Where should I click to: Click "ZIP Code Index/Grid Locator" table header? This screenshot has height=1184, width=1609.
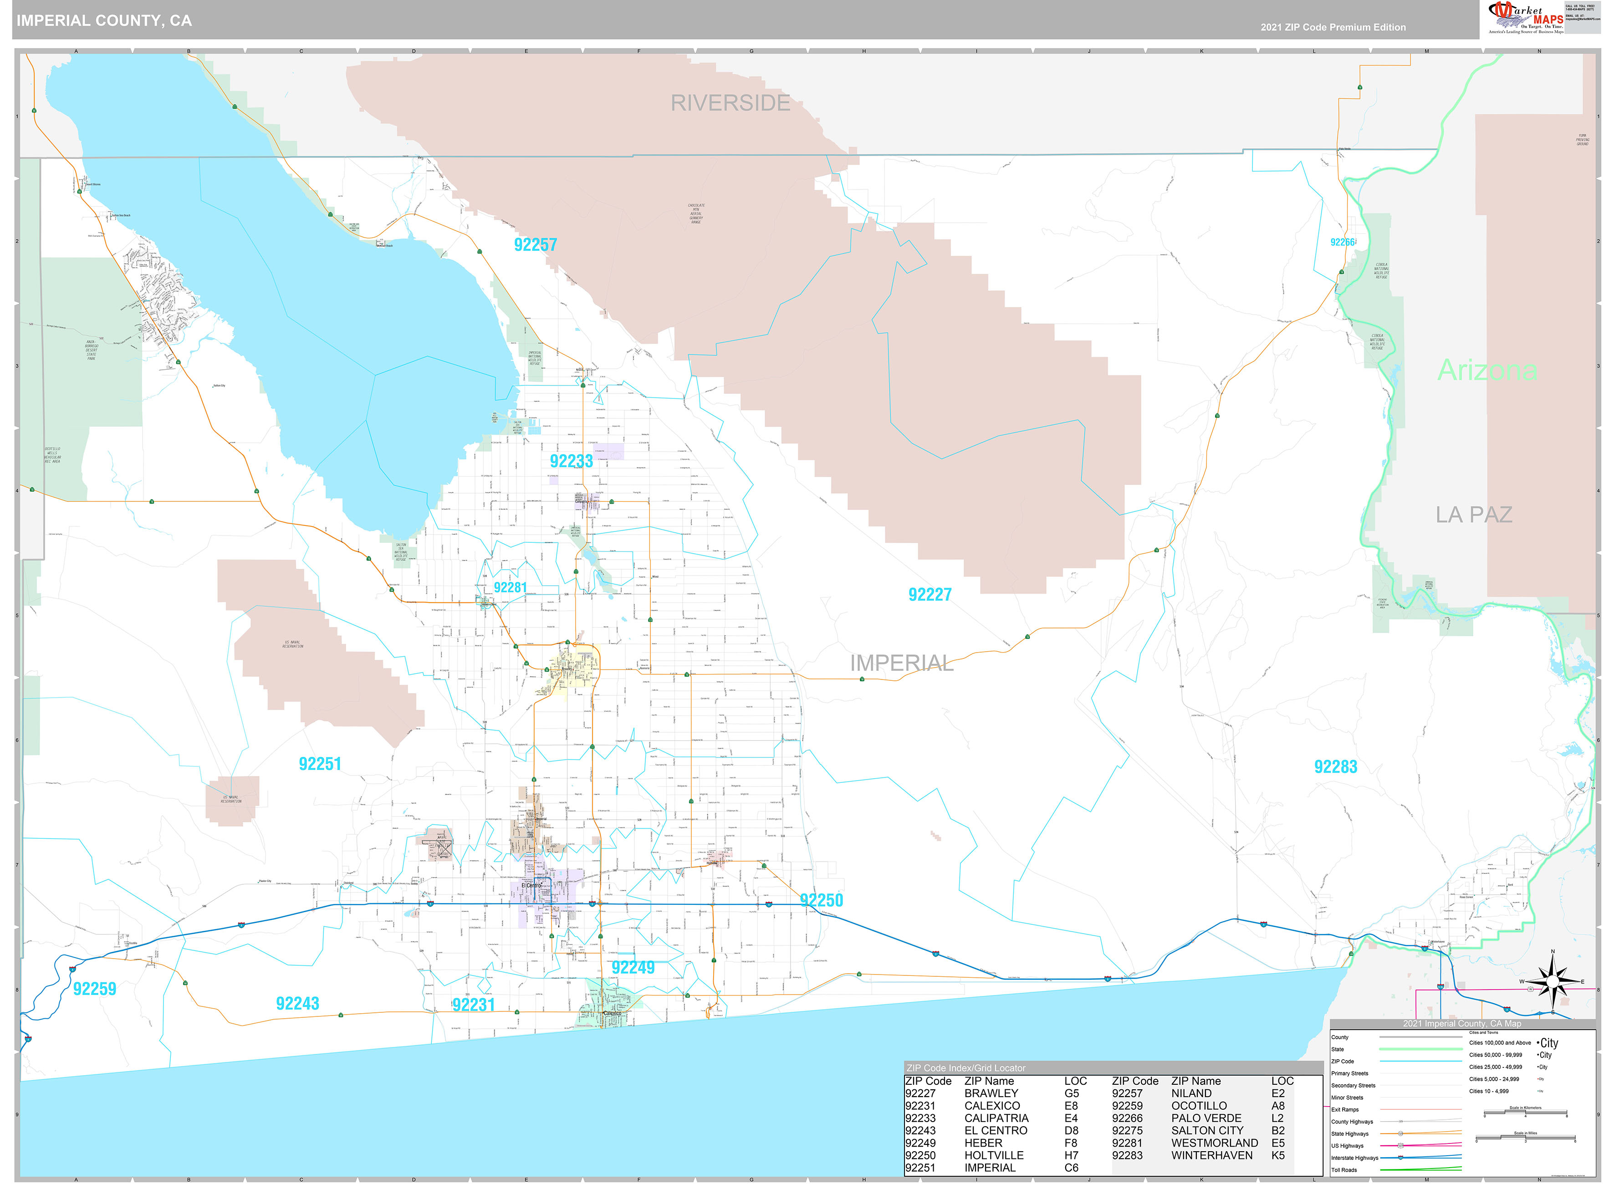coord(966,1068)
